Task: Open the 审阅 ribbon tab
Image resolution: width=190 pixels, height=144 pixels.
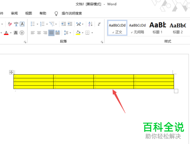Action: click(x=14, y=13)
